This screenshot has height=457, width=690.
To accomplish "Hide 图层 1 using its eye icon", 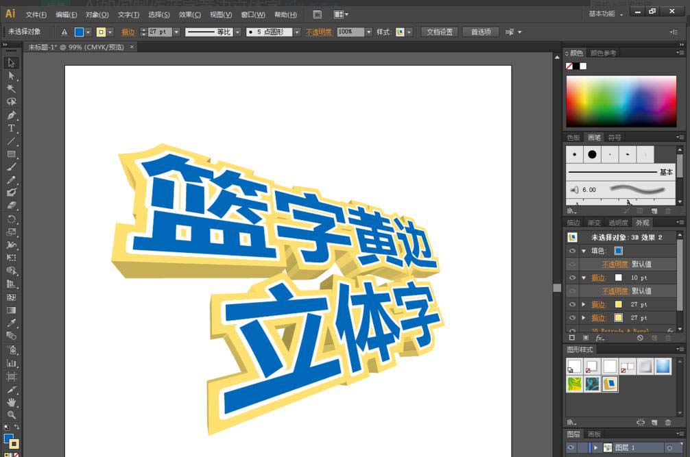I will click(x=571, y=447).
